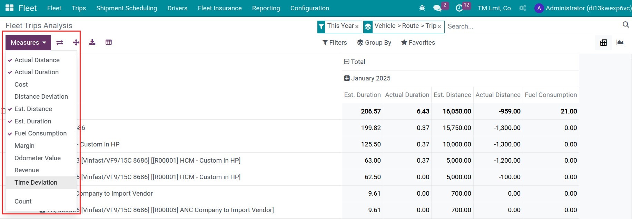Open the debug bug icon
632x219 pixels.
point(422,8)
